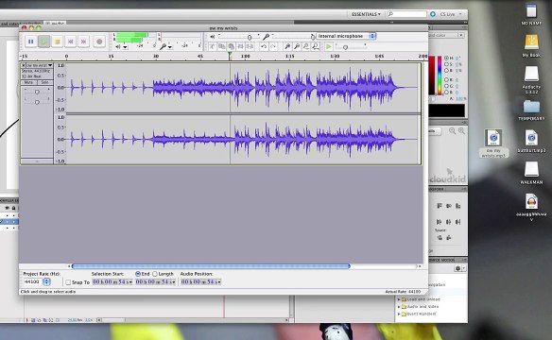
Task: Open the ESSENTIALS workspace dropdown in Flash
Action: pos(366,14)
